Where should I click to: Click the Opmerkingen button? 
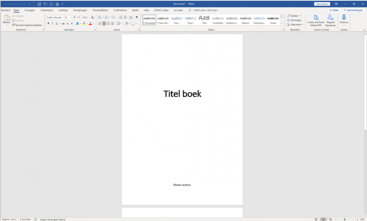pos(354,10)
